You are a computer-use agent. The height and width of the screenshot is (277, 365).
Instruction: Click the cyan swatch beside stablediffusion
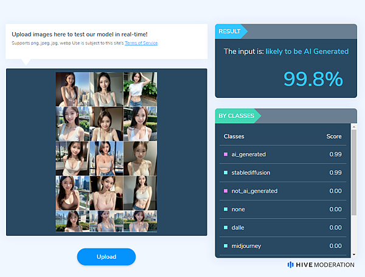[226, 173]
